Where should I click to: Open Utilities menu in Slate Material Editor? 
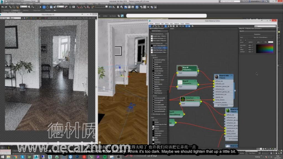point(187,24)
